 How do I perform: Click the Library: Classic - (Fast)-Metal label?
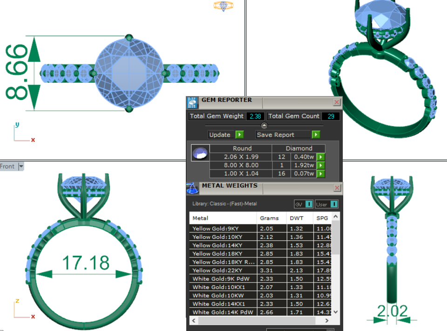point(224,204)
